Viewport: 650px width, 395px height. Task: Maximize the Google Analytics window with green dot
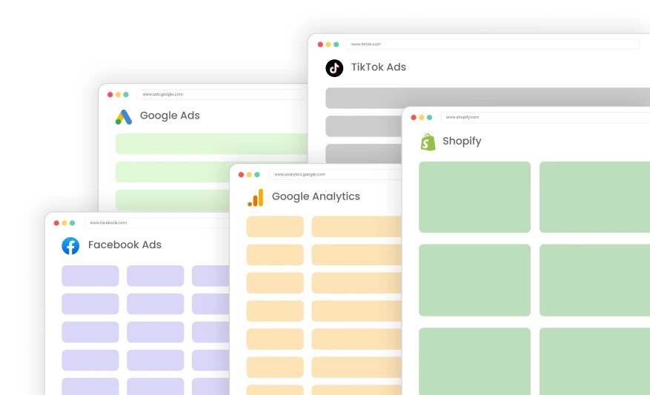pyautogui.click(x=257, y=174)
